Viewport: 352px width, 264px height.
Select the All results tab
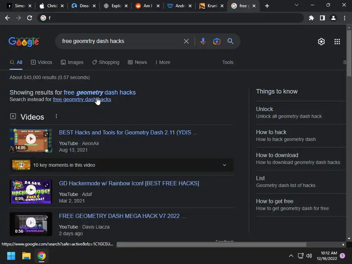point(16,62)
